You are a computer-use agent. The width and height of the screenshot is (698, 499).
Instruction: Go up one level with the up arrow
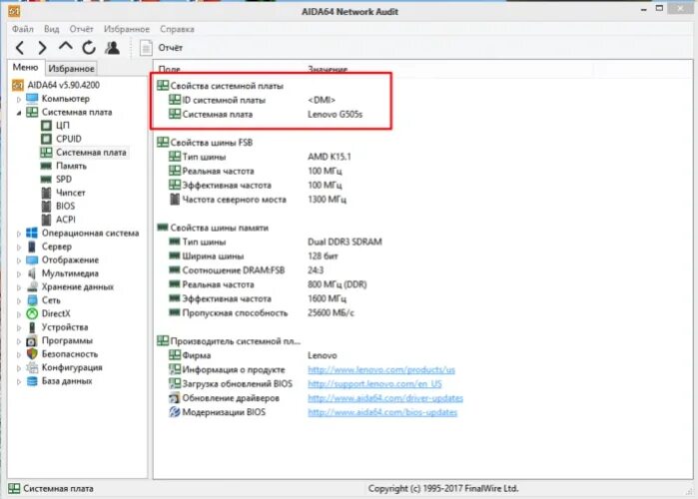pos(66,47)
